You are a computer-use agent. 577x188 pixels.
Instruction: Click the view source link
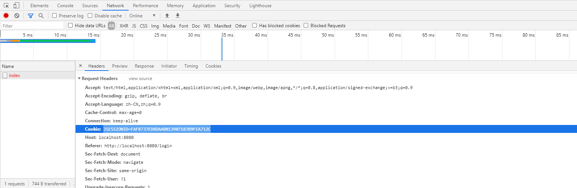click(x=140, y=79)
